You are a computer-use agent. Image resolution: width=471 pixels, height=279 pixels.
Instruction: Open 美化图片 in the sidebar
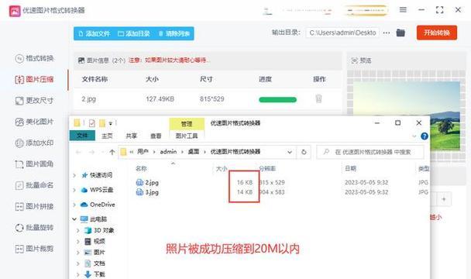pyautogui.click(x=34, y=122)
